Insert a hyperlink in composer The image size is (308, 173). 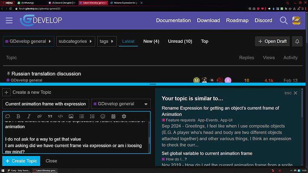pos(39,116)
